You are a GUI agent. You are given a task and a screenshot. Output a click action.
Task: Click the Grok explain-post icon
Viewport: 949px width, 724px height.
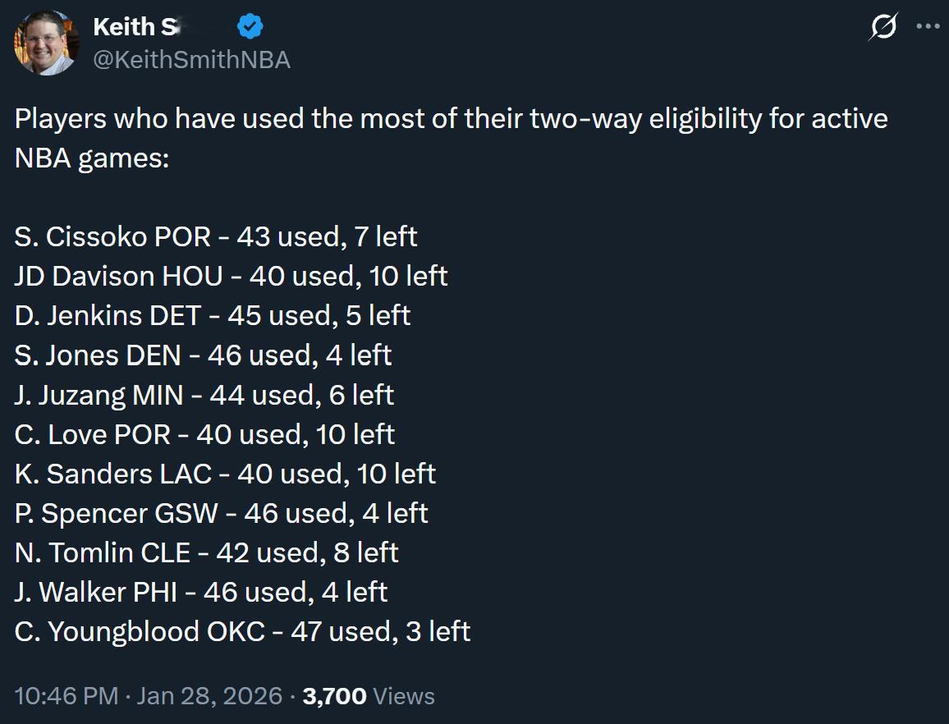pos(883,27)
